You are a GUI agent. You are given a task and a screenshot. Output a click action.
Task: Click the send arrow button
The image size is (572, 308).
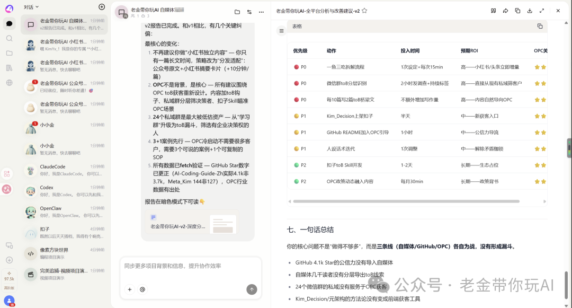click(x=252, y=289)
